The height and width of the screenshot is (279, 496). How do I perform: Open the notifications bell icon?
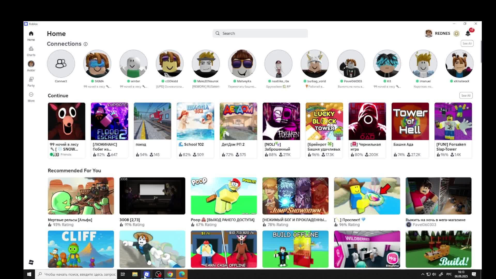468,33
